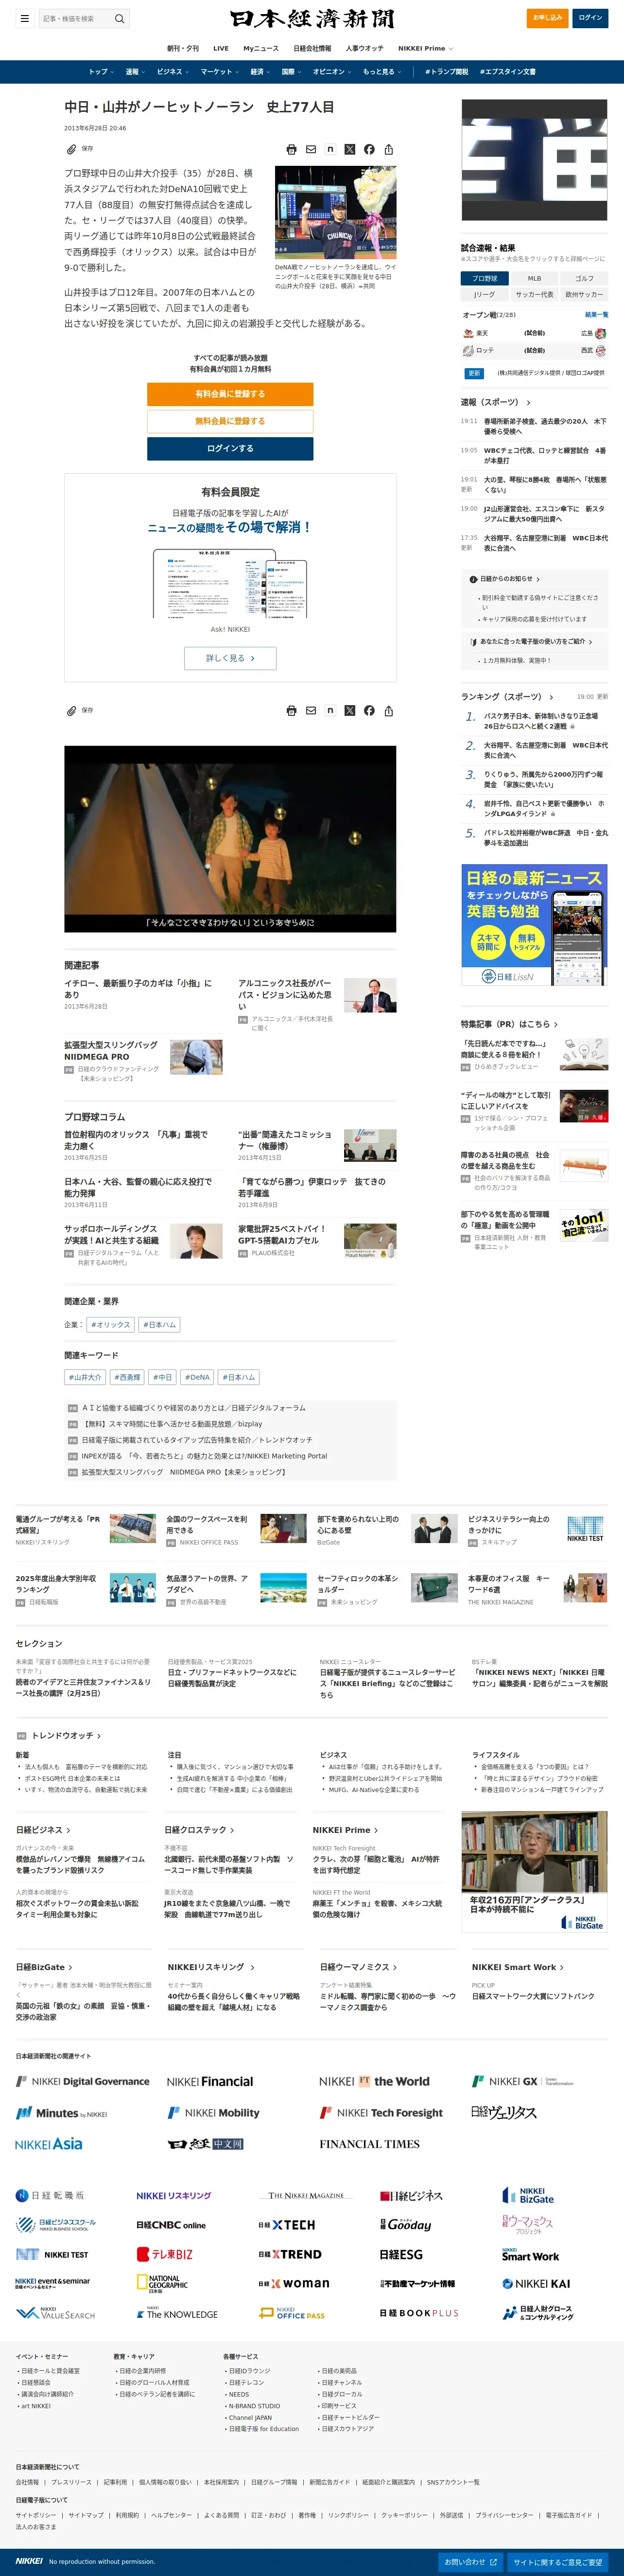Image resolution: width=624 pixels, height=2576 pixels.
Task: Click email icon in upper share row
Action: [x=311, y=149]
